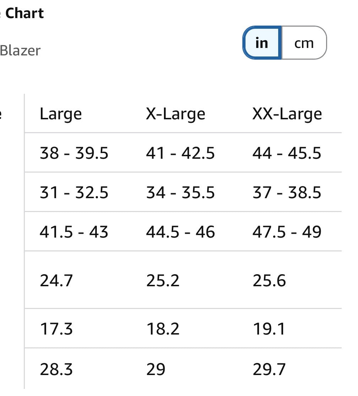The image size is (358, 396).
Task: Switch units to cm toggle
Action: pyautogui.click(x=304, y=43)
